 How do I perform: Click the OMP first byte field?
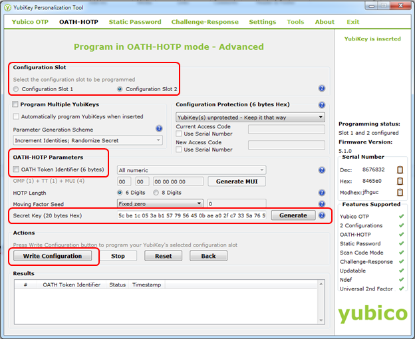(x=124, y=181)
